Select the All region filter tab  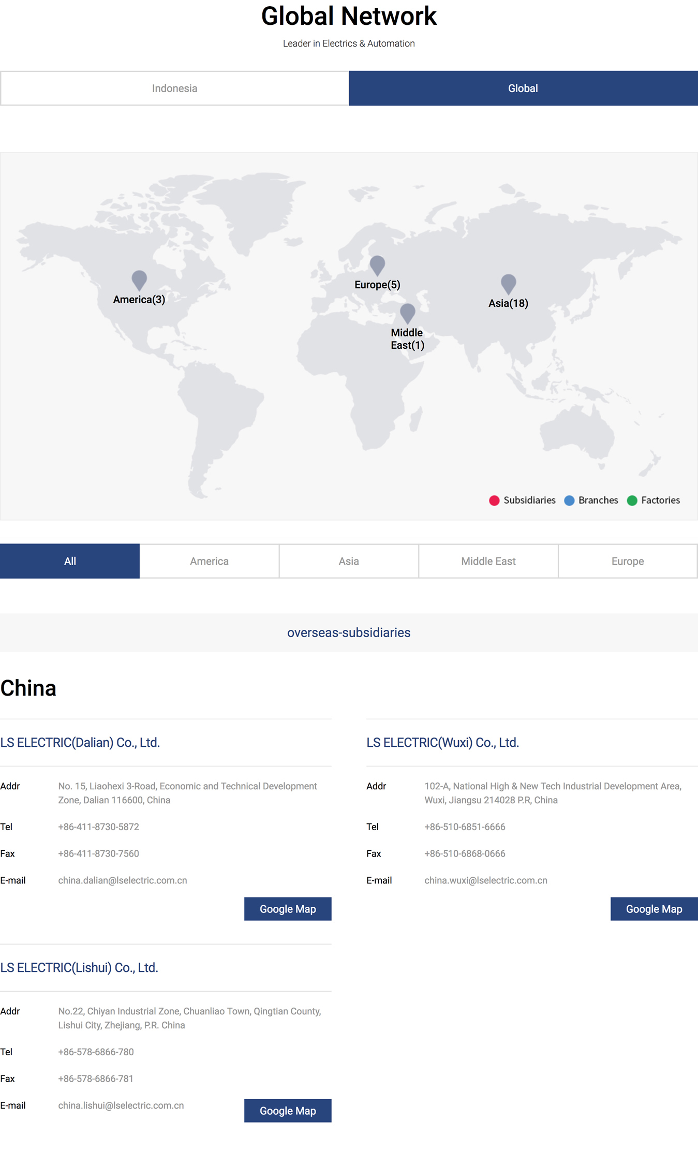click(70, 561)
